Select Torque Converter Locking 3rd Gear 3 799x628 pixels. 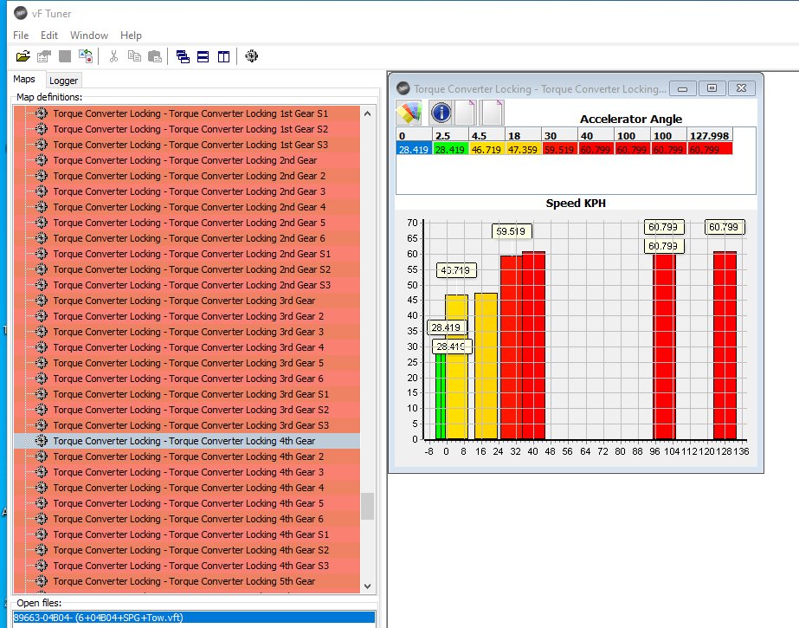pyautogui.click(x=189, y=332)
